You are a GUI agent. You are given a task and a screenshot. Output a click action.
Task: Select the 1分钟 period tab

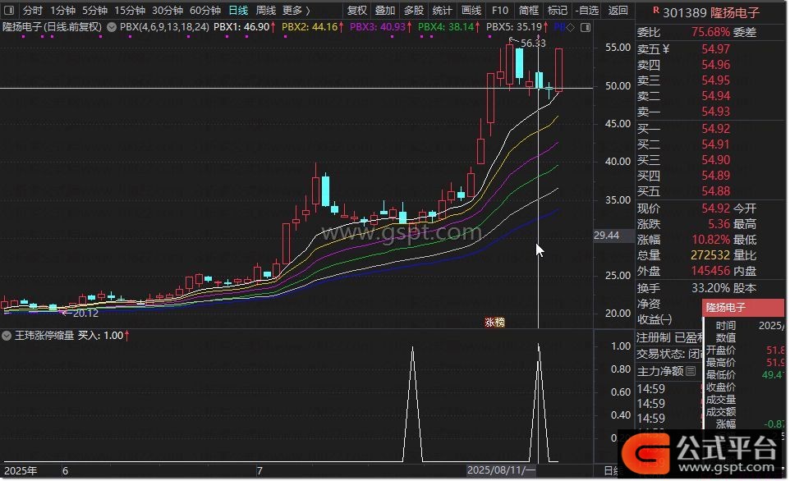pos(63,10)
